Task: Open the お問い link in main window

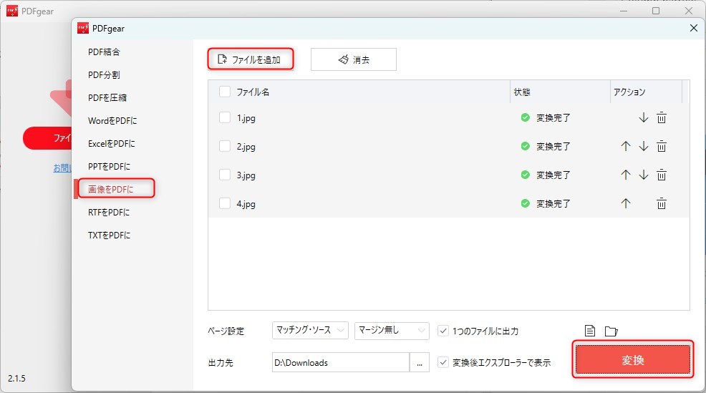Action: click(62, 168)
